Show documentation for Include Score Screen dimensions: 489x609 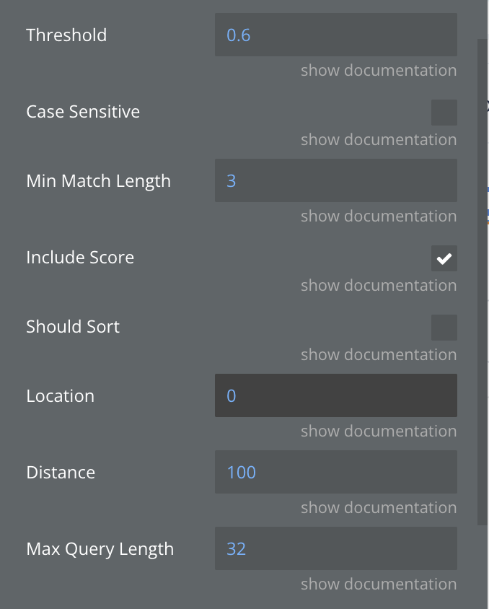pyautogui.click(x=378, y=286)
